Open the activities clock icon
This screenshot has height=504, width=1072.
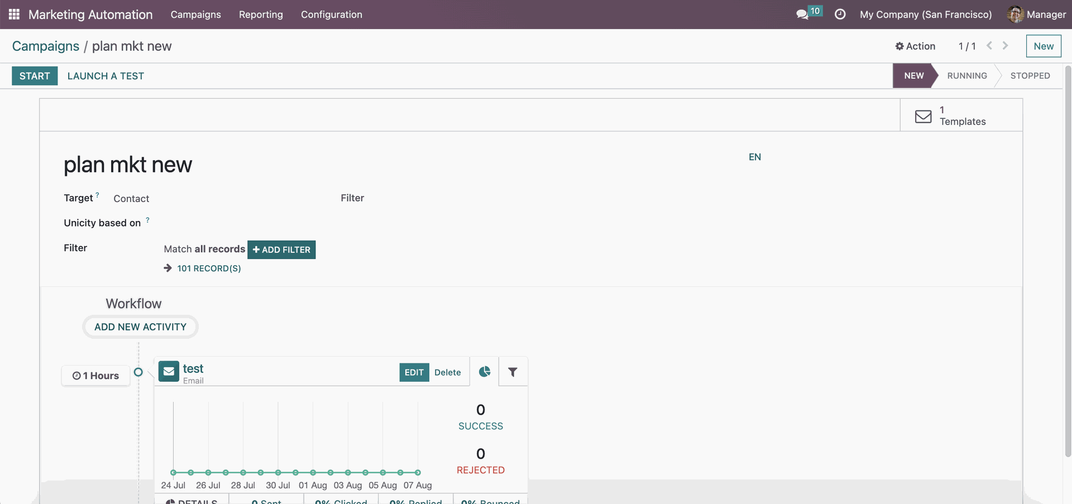(x=840, y=15)
